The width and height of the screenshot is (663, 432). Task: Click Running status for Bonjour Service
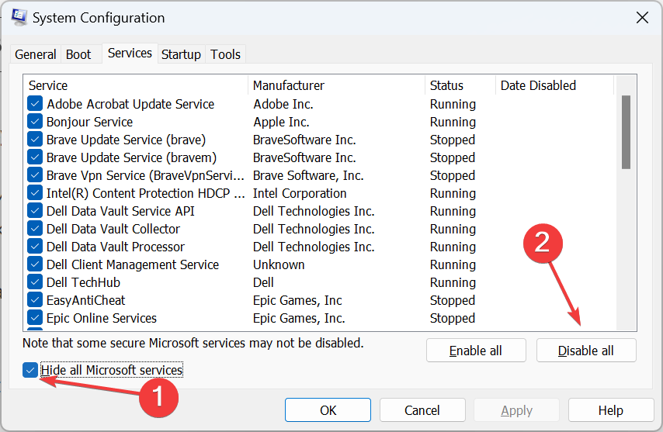tap(453, 122)
